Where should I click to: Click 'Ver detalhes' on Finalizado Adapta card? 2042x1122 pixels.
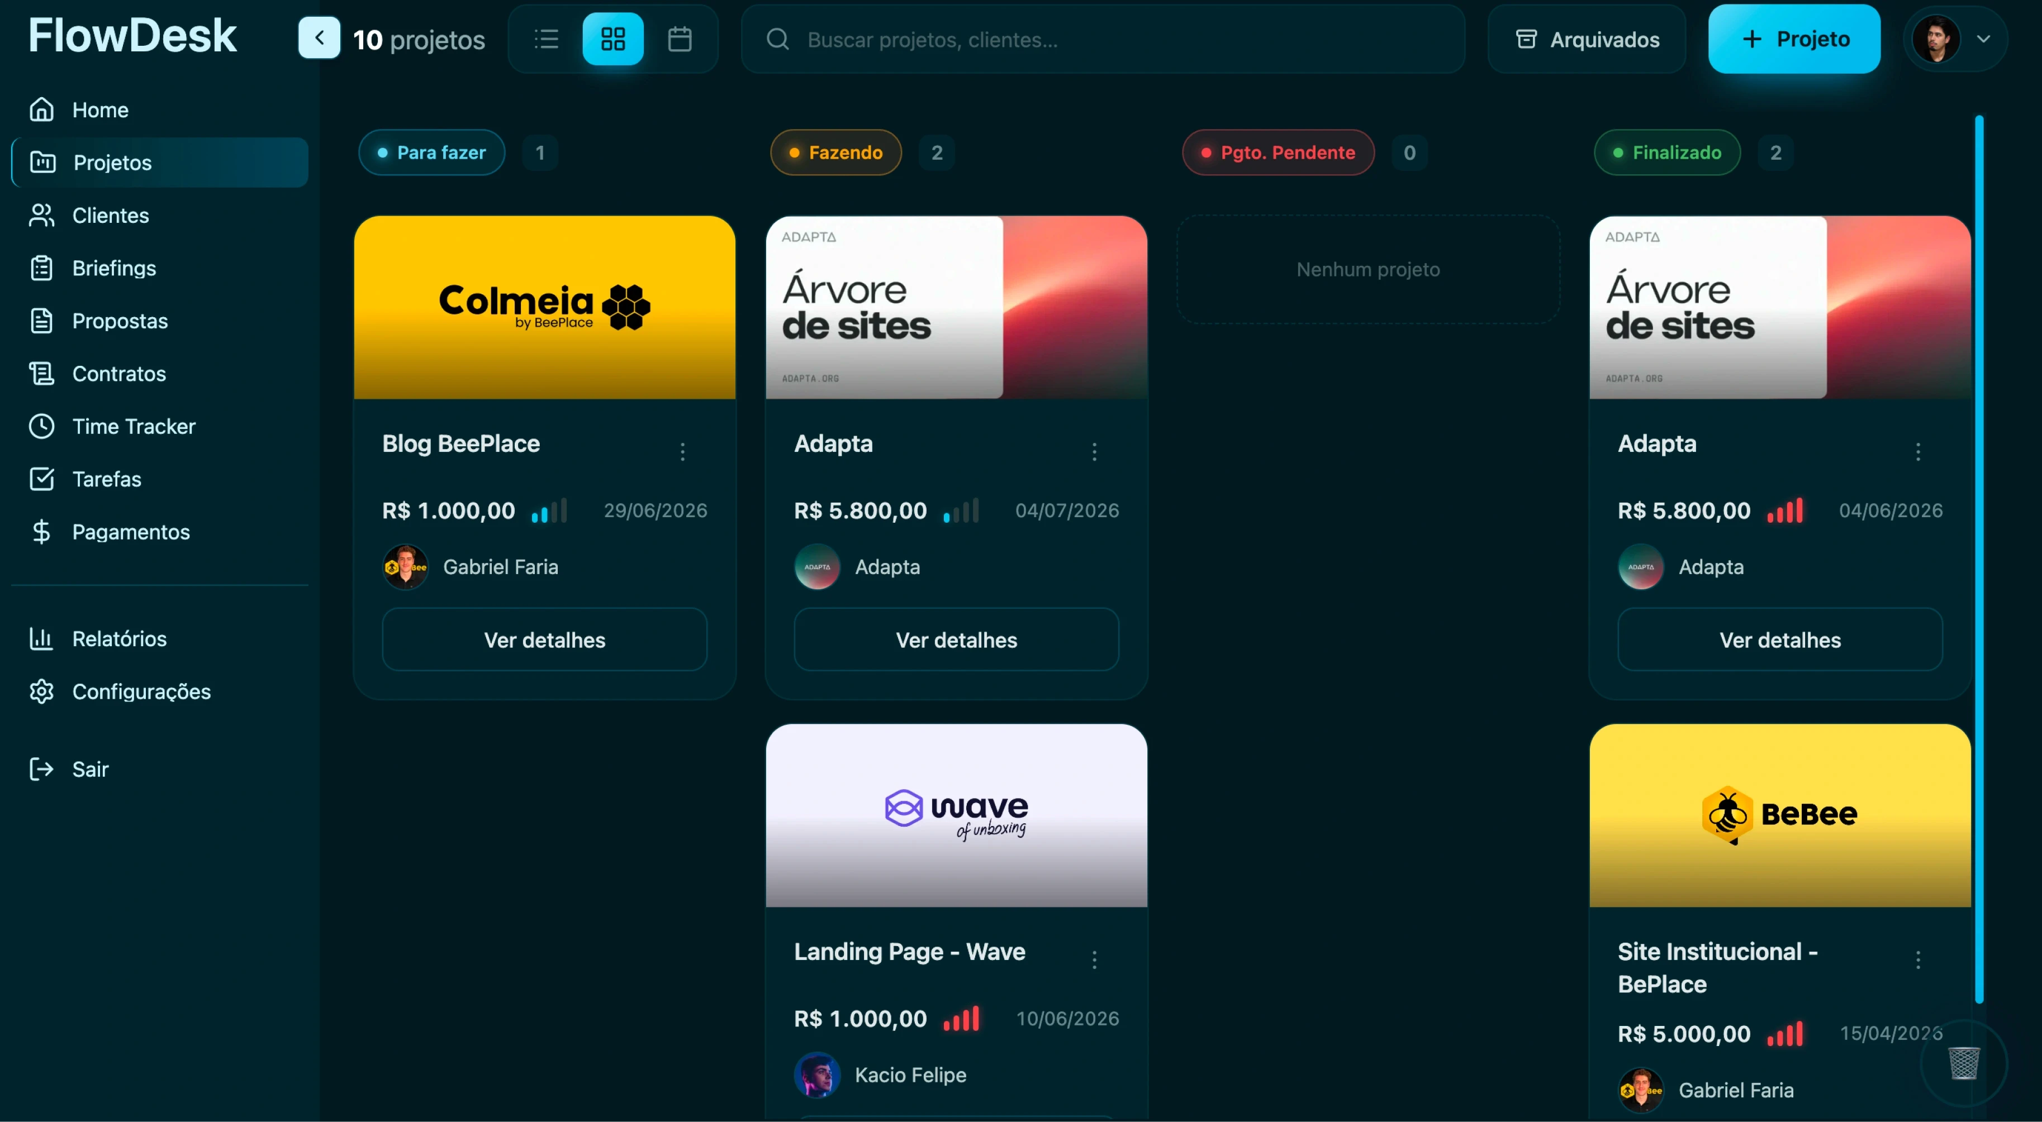tap(1779, 639)
